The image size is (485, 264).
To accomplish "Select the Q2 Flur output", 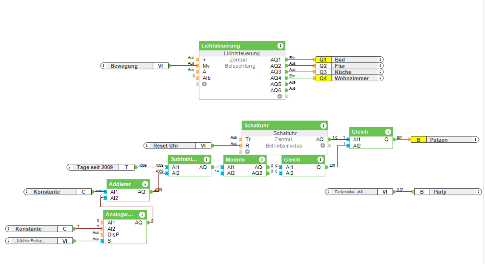I will [x=349, y=66].
